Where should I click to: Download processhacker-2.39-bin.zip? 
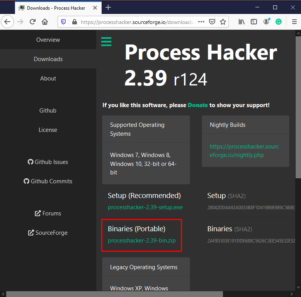(x=142, y=240)
